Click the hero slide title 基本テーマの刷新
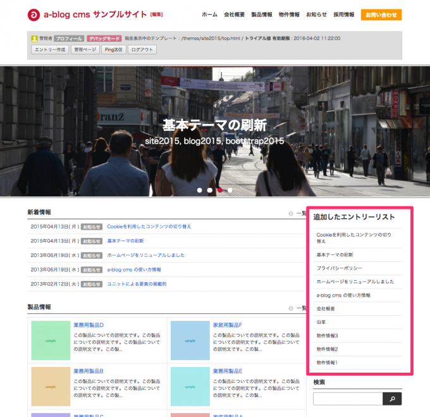 [x=214, y=126]
